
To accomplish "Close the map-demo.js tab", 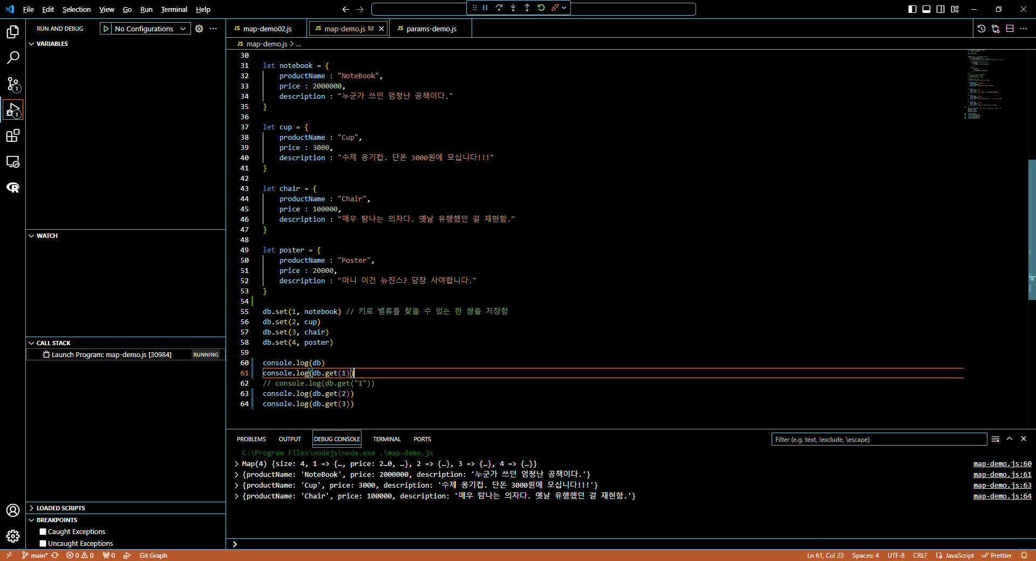I will [381, 29].
